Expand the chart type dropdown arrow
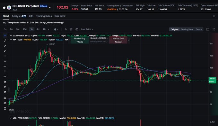The width and height of the screenshot is (218, 126). tap(58, 29)
